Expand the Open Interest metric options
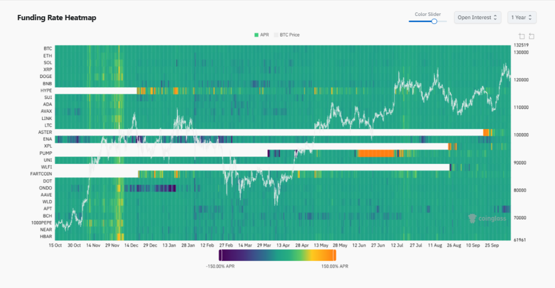 [x=477, y=17]
